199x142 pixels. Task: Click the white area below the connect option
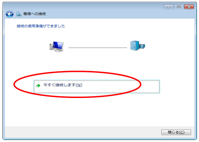click(x=96, y=111)
